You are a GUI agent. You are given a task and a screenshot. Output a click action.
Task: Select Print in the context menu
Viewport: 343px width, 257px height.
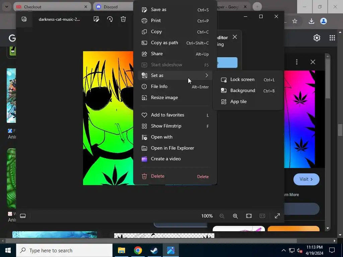tap(175, 20)
